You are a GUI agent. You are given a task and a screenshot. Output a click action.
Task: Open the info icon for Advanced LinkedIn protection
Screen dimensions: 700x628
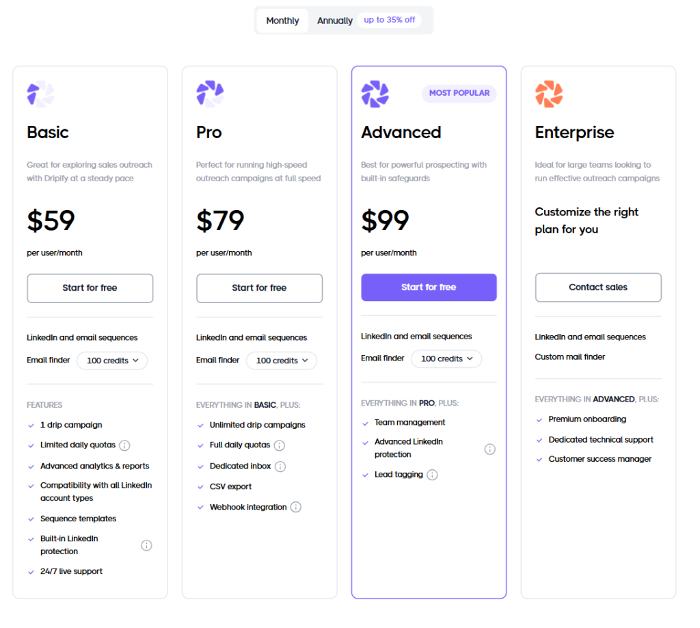click(x=489, y=449)
